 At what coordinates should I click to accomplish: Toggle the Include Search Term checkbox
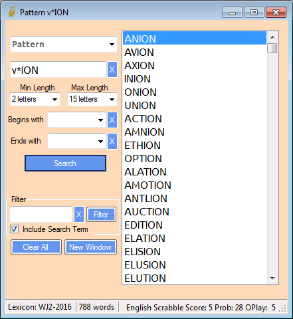[x=14, y=229]
